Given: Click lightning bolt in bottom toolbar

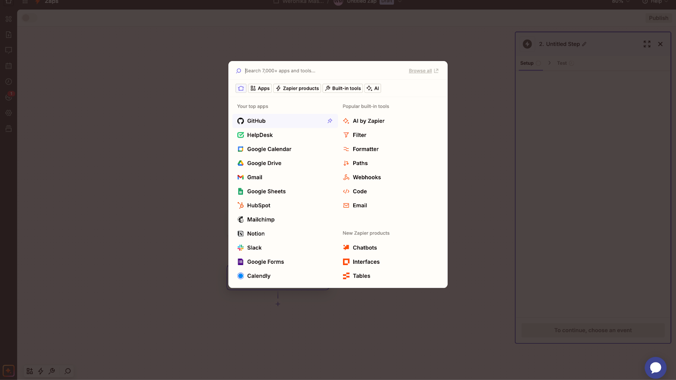Looking at the screenshot, I should coord(41,371).
